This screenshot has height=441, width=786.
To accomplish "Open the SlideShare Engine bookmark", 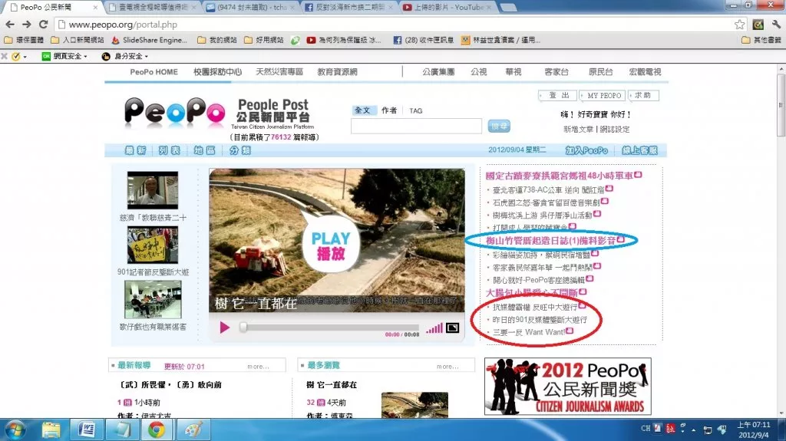I will pyautogui.click(x=150, y=40).
